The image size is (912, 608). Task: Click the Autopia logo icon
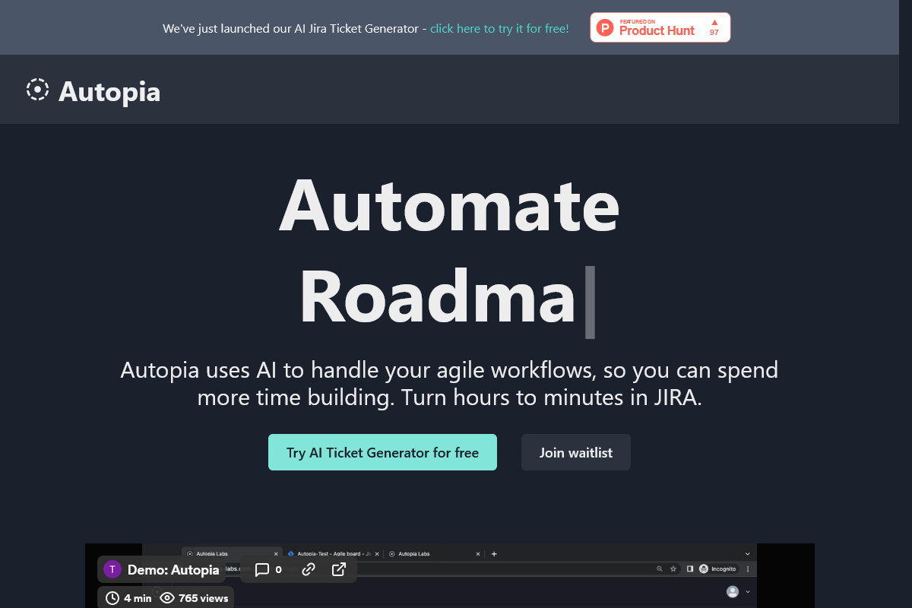(37, 90)
